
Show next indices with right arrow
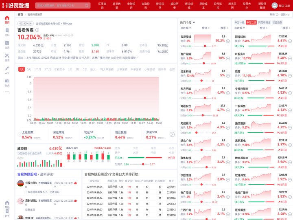coord(172,134)
